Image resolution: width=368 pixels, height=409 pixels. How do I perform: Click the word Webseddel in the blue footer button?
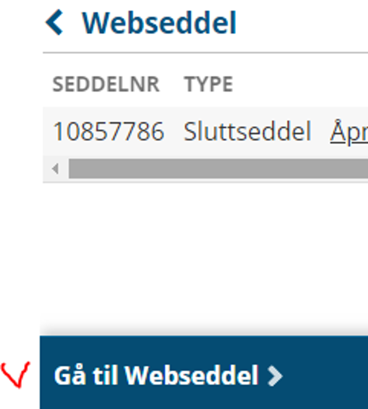tap(192, 376)
